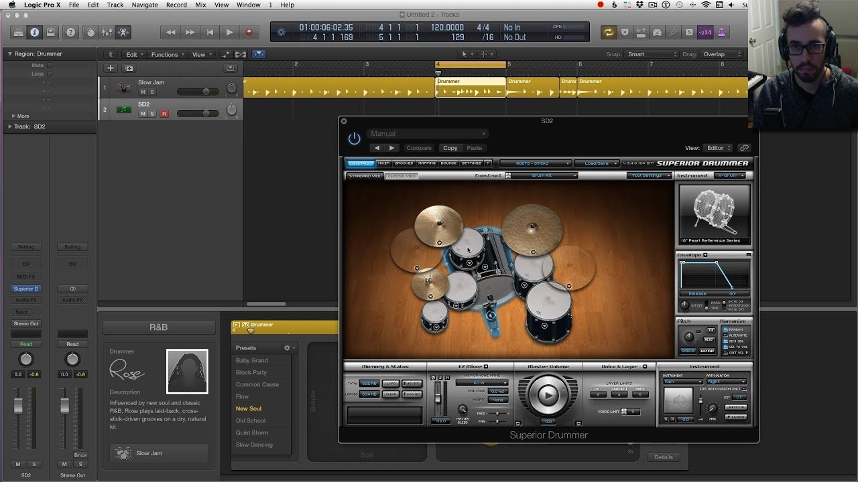Select the Slow Jam drum kit track icon
The image size is (858, 482).
click(124, 88)
